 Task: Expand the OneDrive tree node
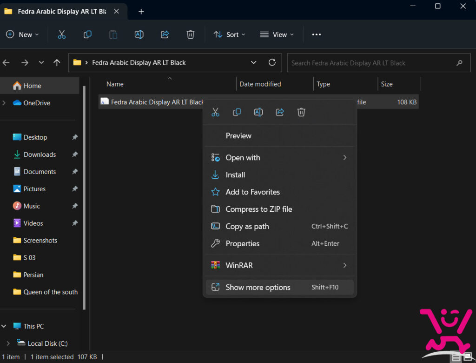click(4, 103)
